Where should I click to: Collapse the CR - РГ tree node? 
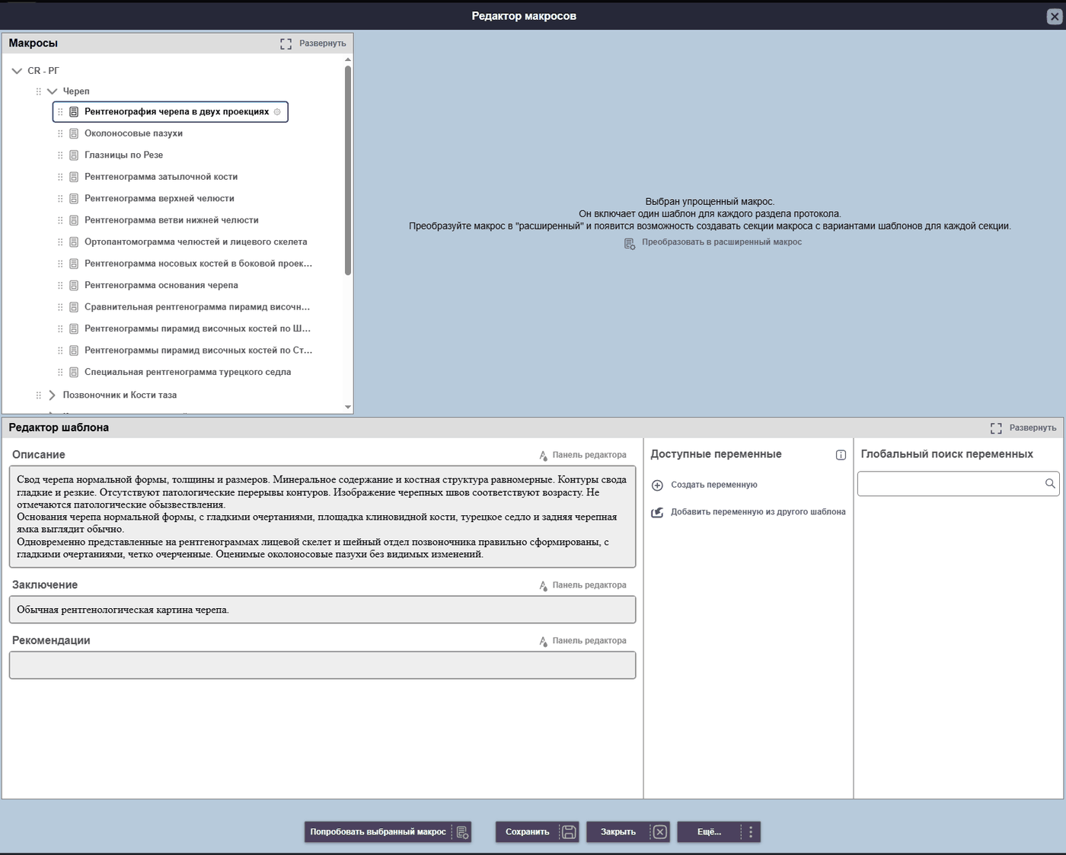(17, 71)
